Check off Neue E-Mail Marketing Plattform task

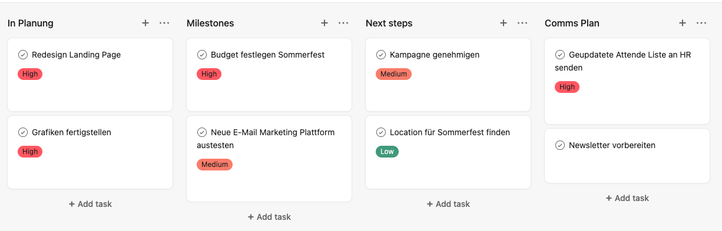click(202, 132)
